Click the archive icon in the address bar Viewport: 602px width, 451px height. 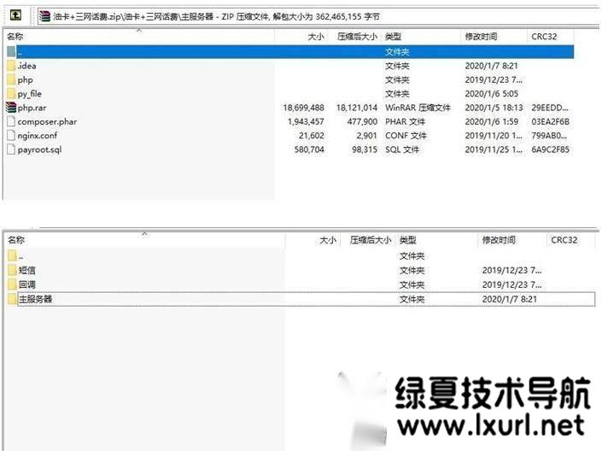45,16
